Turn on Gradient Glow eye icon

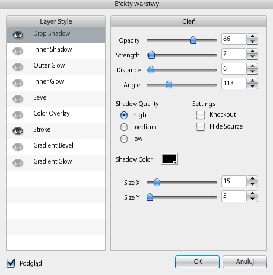click(18, 163)
